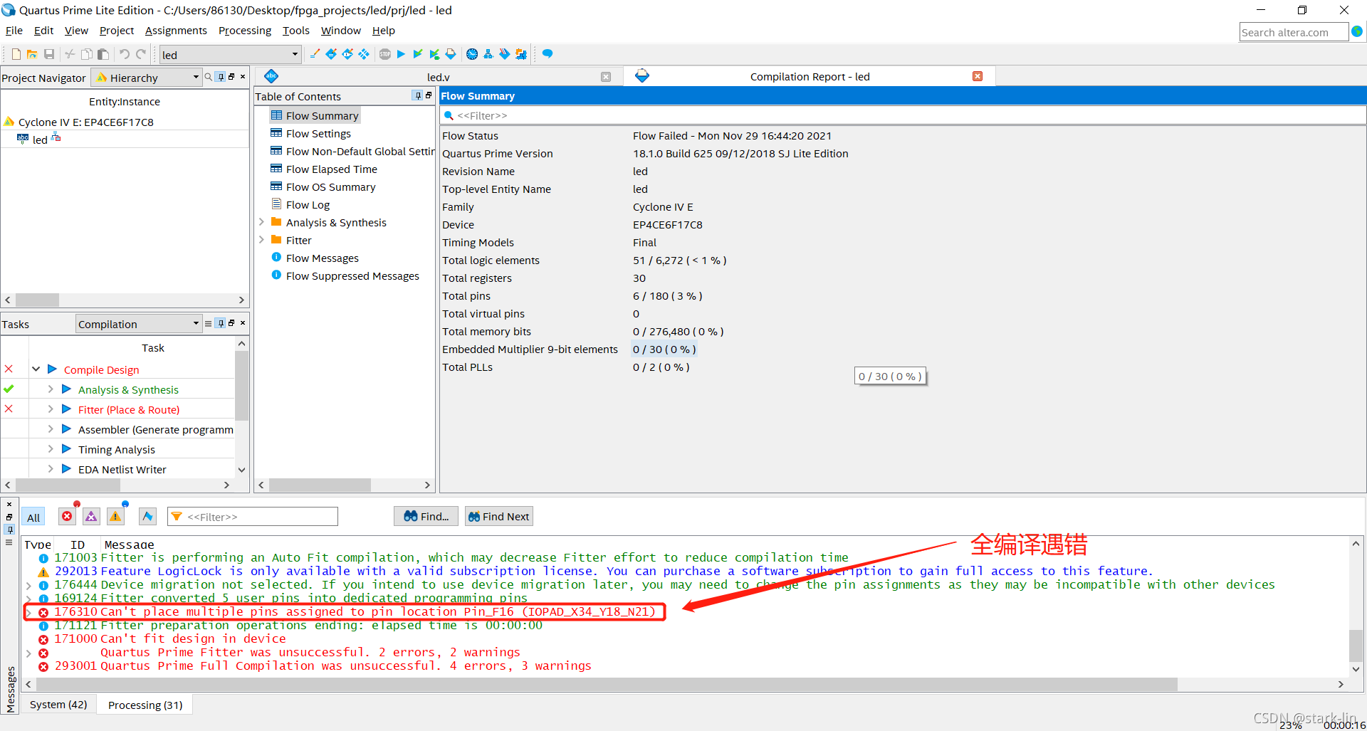Switch to Processing (31) messages tab
Viewport: 1367px width, 731px height.
coord(145,705)
